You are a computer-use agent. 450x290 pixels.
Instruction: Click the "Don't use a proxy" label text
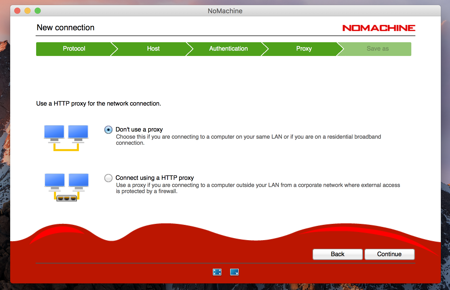coord(139,129)
